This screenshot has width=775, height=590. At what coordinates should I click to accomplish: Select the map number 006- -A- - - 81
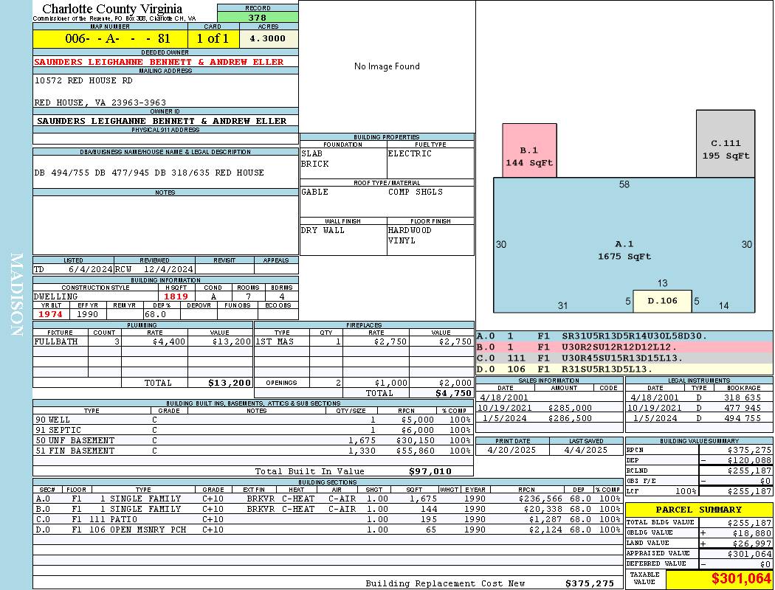click(110, 38)
